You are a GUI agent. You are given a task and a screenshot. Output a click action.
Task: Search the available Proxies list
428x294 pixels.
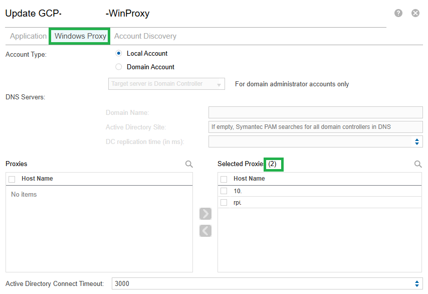click(x=189, y=164)
